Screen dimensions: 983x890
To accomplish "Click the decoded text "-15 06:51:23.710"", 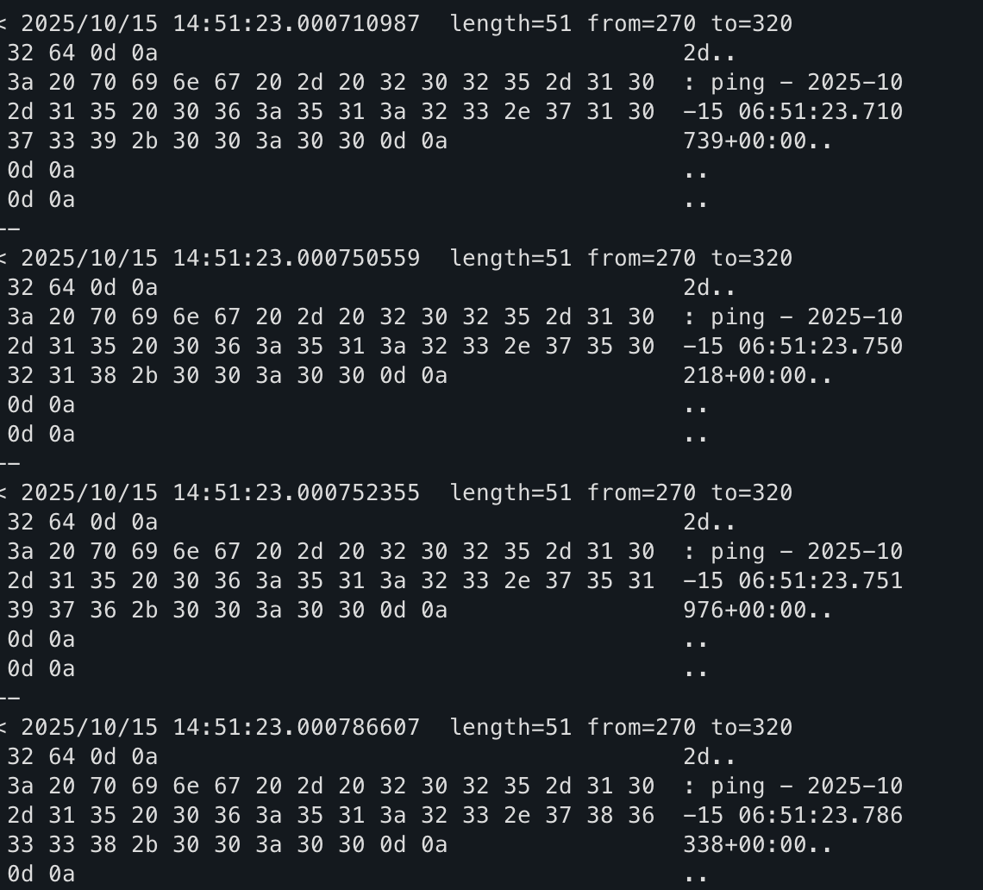I will pyautogui.click(x=792, y=111).
